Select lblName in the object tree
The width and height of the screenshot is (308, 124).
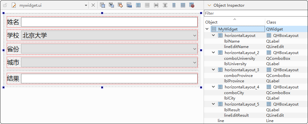click(232, 41)
